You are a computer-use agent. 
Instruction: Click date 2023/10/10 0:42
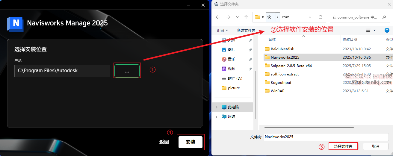point(357,49)
